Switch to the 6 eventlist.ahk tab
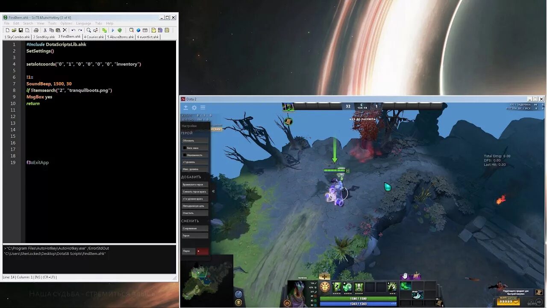 [x=148, y=37]
